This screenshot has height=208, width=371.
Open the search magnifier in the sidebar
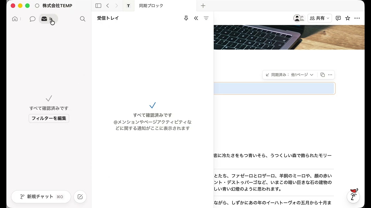tap(83, 19)
